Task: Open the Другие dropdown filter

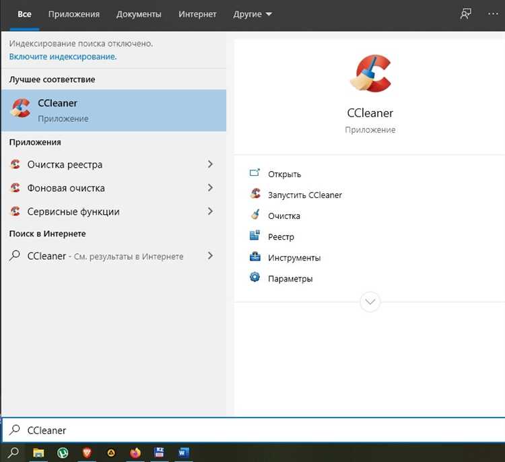Action: point(252,14)
